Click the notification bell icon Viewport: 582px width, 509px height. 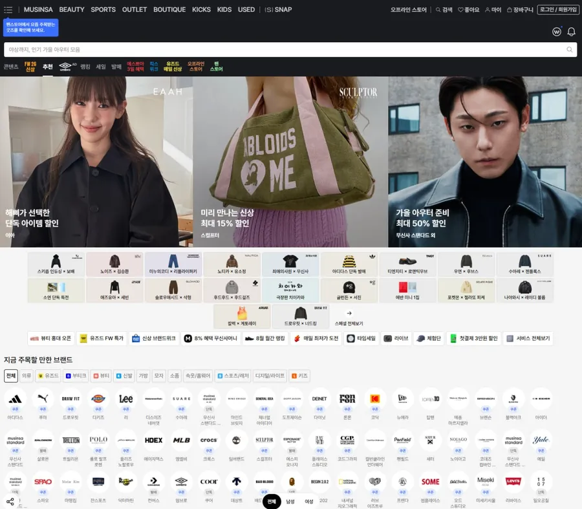click(x=571, y=32)
